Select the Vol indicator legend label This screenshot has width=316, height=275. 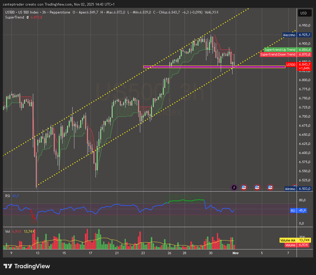[8, 231]
